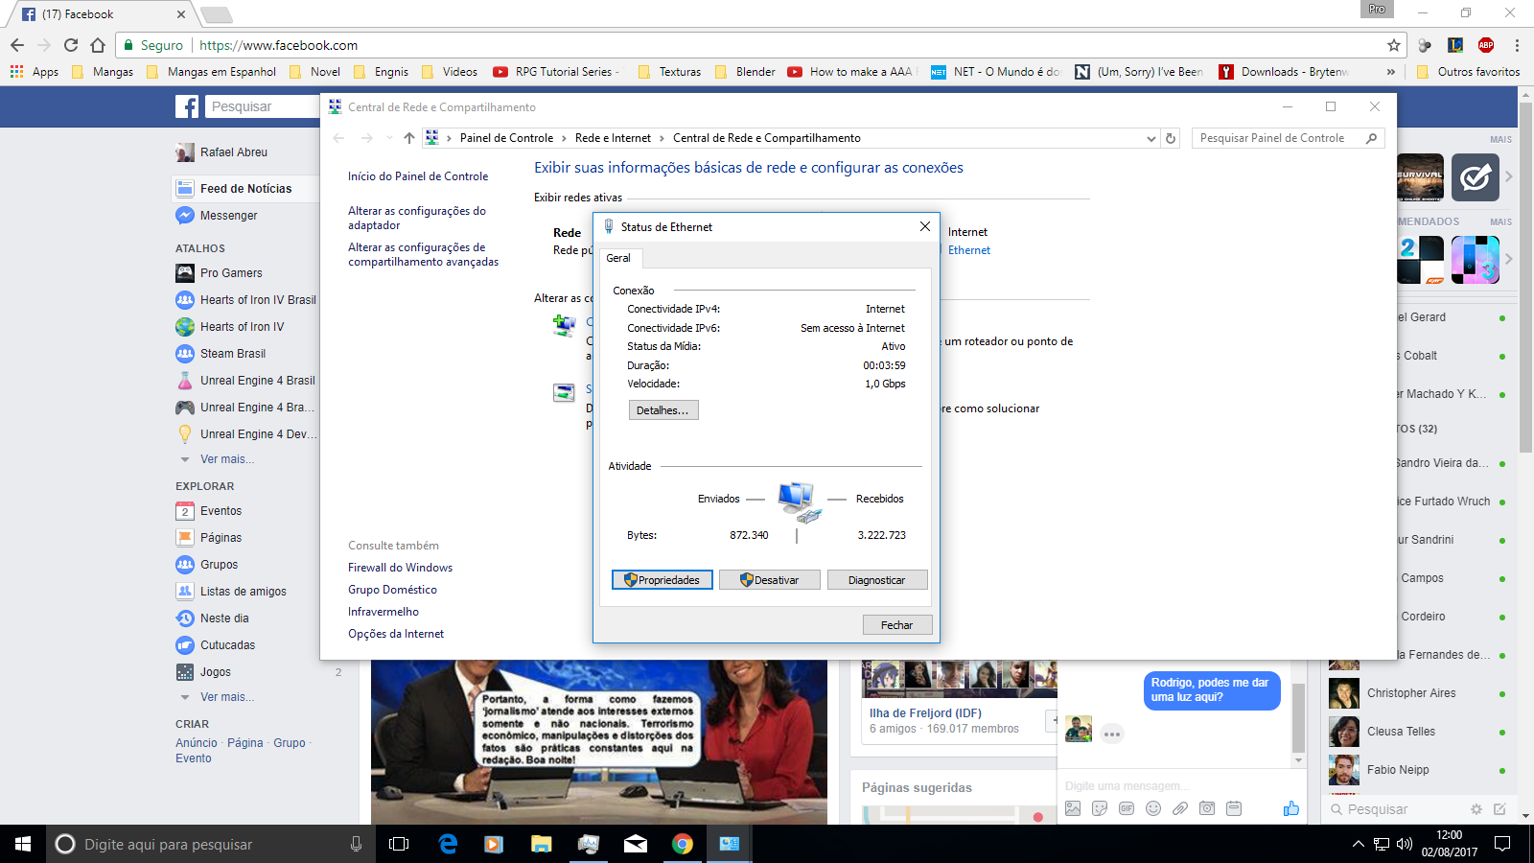This screenshot has height=863, width=1534.
Task: Click Detalhes button in Ethernet status
Action: [662, 410]
